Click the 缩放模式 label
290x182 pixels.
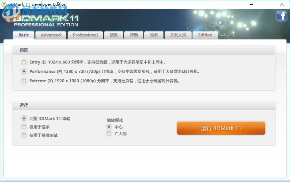115,120
